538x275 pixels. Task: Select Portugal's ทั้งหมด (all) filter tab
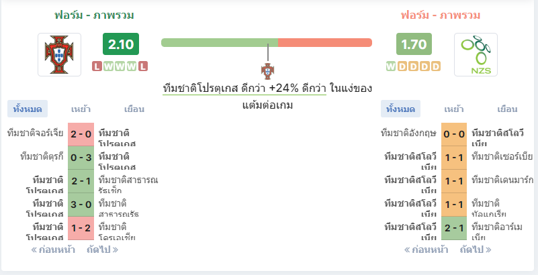pyautogui.click(x=28, y=109)
